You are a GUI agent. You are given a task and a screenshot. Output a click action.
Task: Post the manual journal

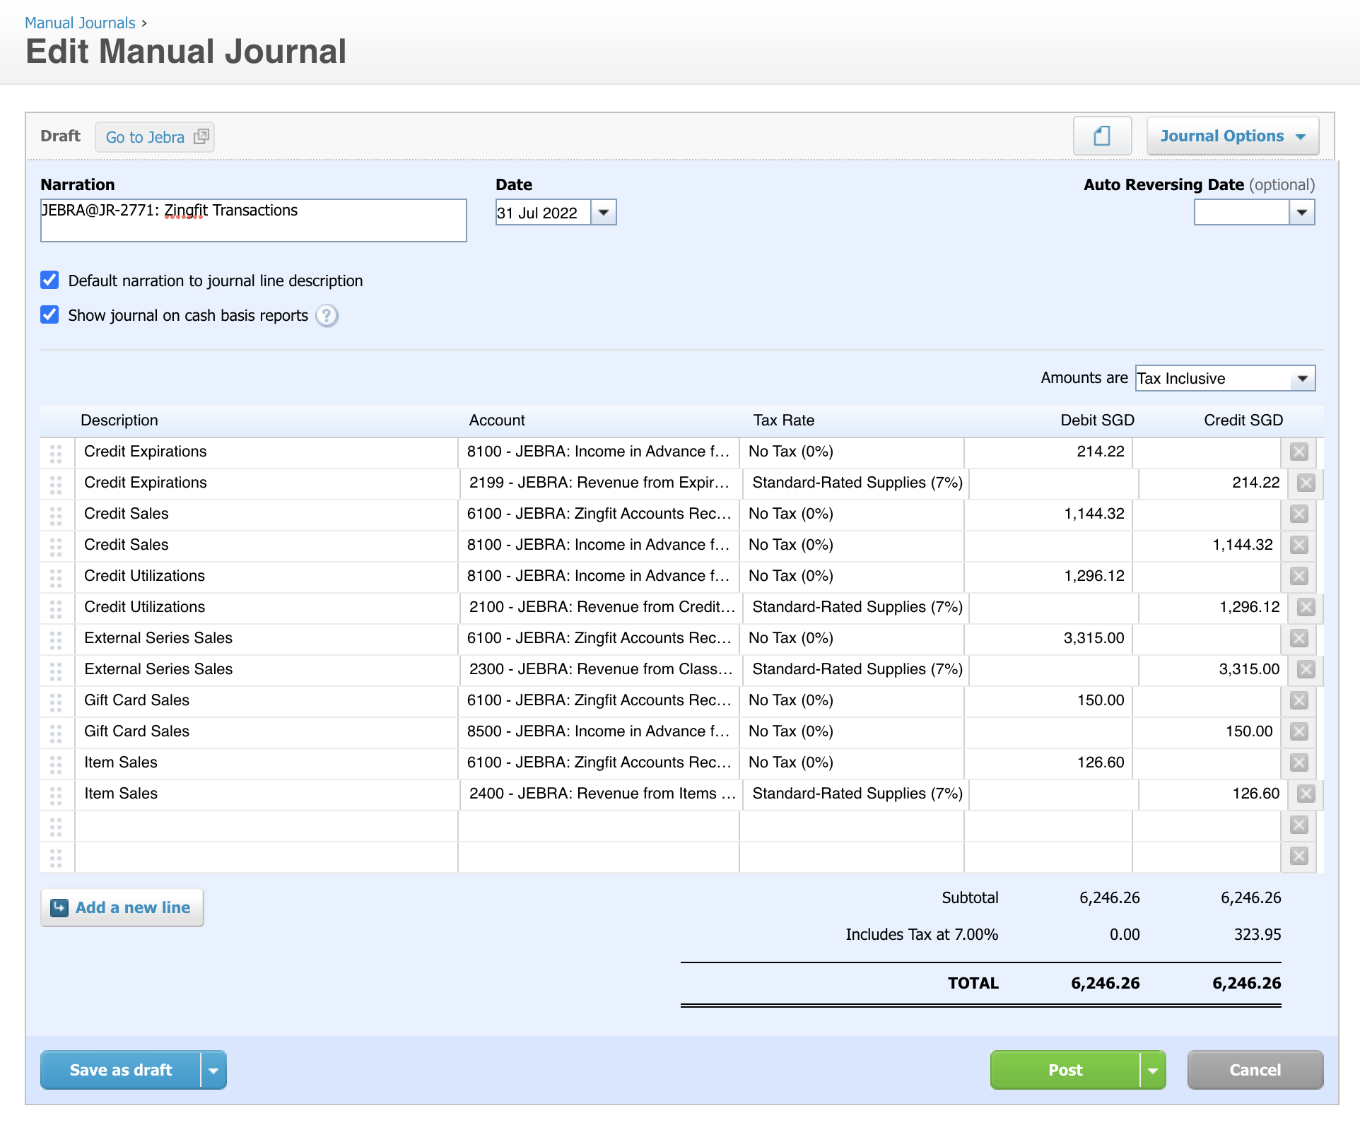click(1065, 1070)
